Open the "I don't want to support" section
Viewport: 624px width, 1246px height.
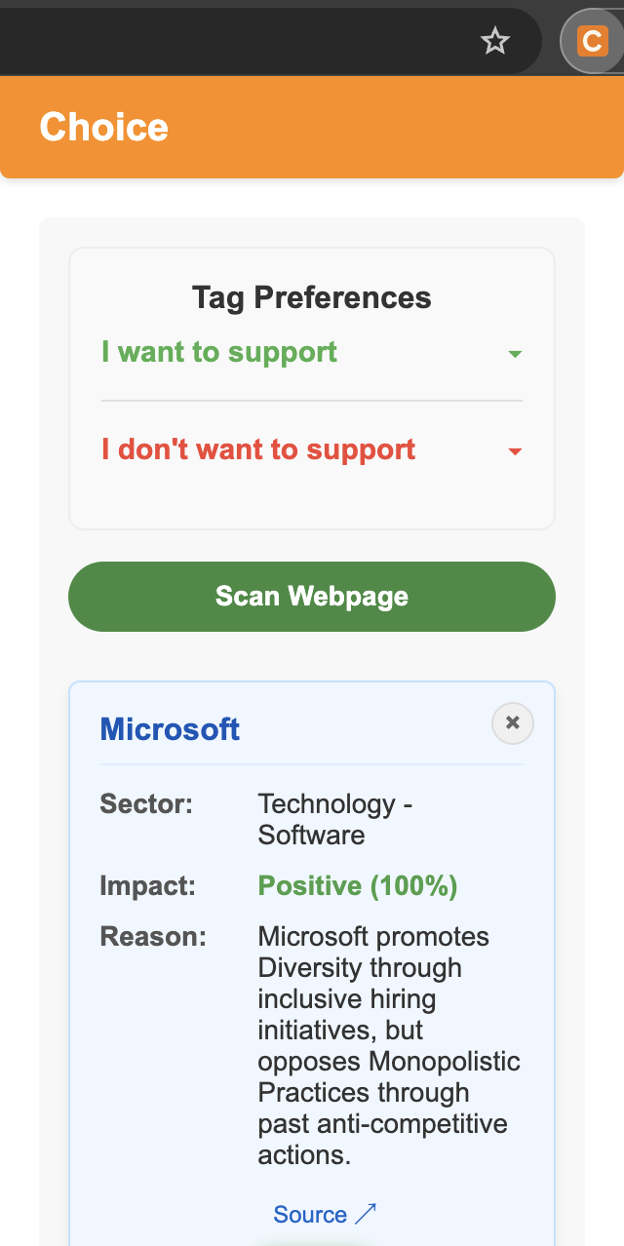[x=258, y=449]
